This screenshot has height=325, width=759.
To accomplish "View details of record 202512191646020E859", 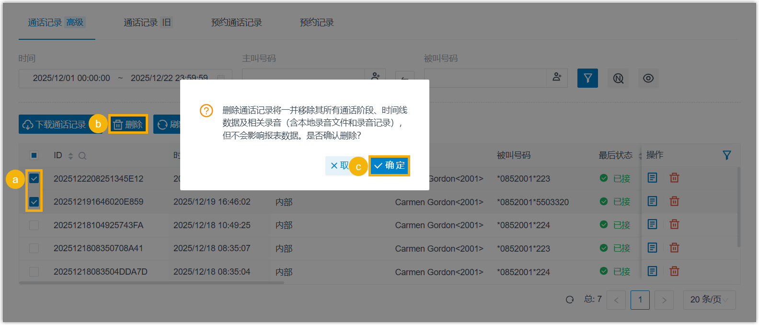I will tap(652, 201).
